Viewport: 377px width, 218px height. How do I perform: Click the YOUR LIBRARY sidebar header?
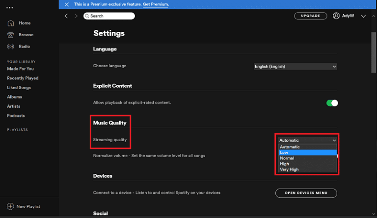coord(21,62)
